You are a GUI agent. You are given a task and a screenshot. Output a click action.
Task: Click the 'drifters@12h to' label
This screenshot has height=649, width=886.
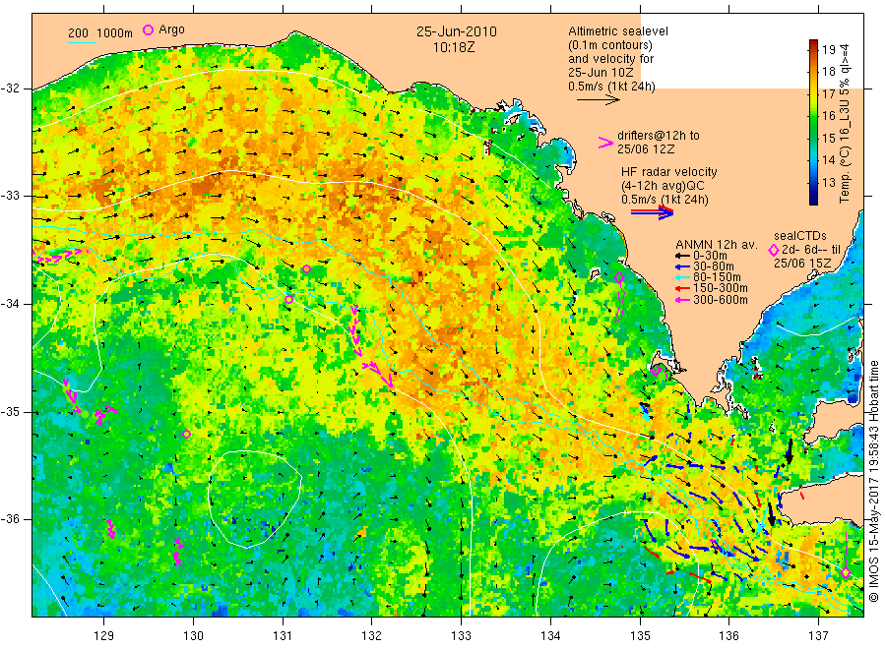tap(659, 136)
